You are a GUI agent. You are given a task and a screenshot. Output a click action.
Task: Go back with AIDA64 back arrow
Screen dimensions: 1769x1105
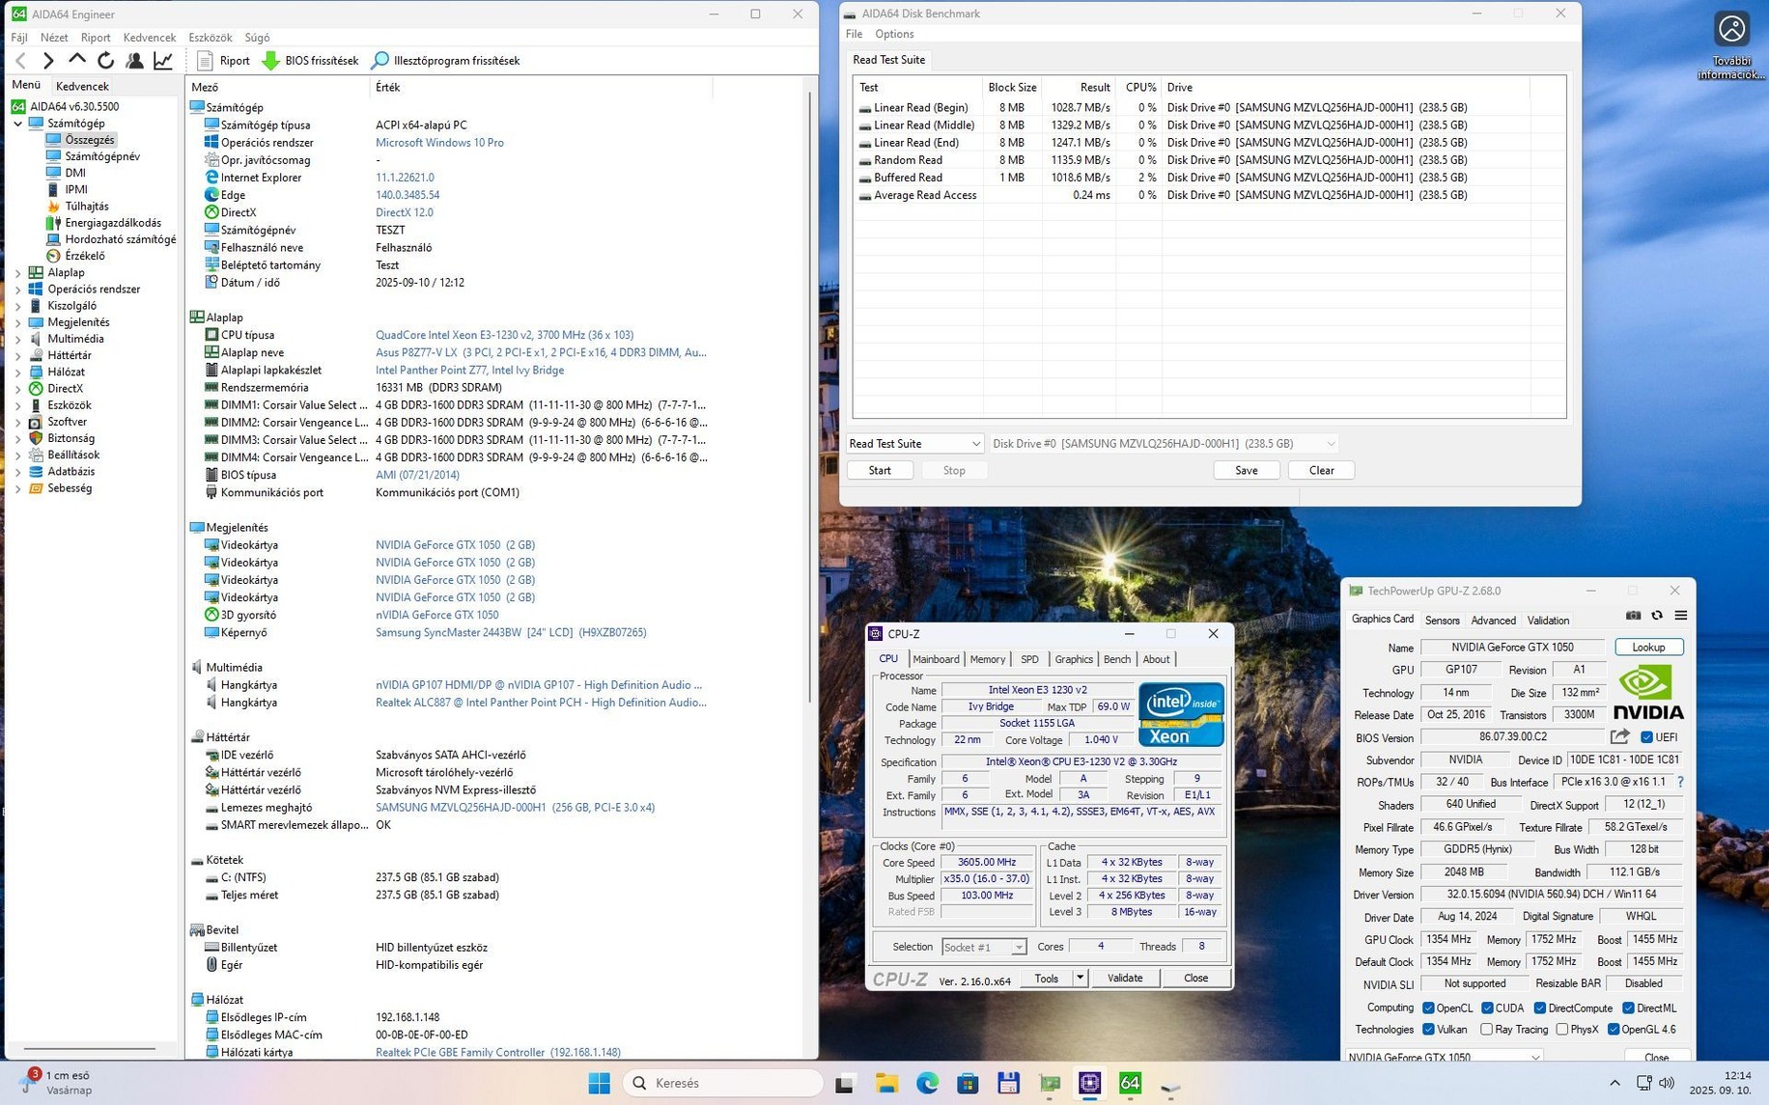(21, 61)
